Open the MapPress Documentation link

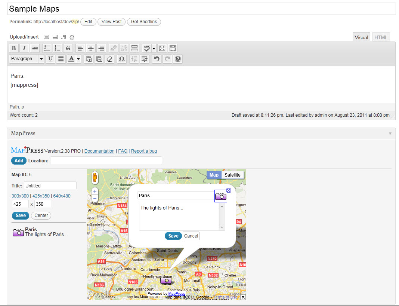click(x=99, y=151)
